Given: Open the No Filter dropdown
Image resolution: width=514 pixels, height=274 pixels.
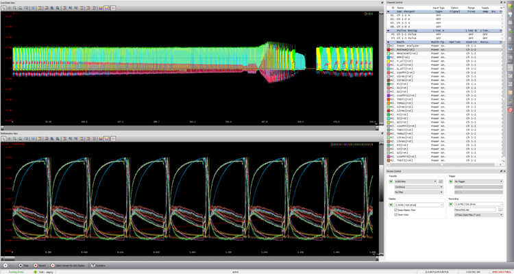Looking at the screenshot, I should pyautogui.click(x=419, y=192).
